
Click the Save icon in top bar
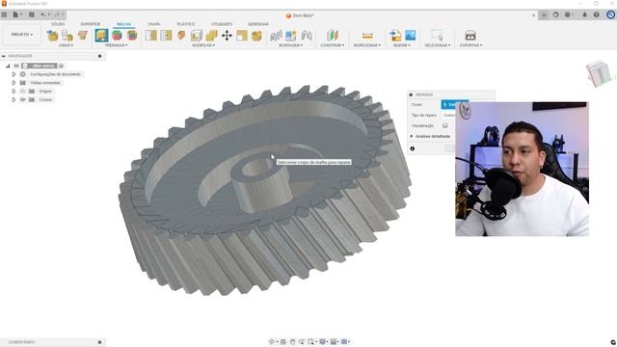point(32,14)
